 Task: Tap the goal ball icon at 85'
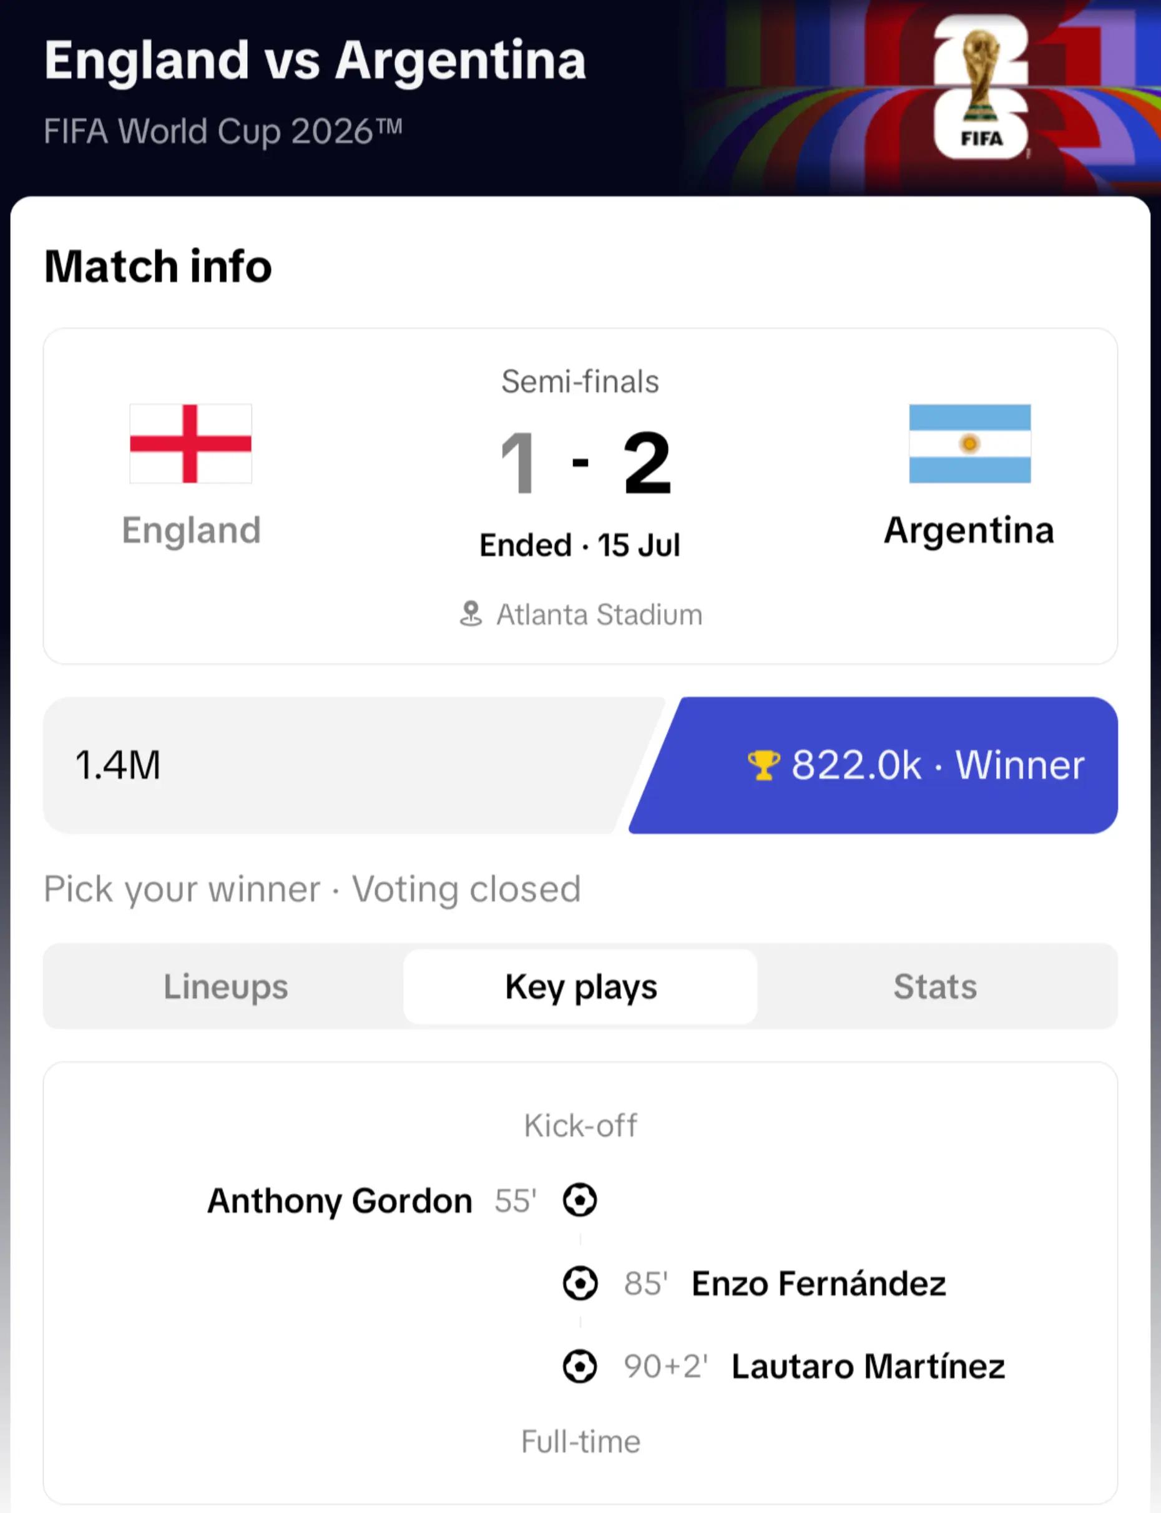[580, 1284]
